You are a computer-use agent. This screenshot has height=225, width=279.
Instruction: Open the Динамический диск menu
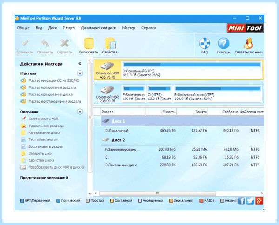point(99,28)
